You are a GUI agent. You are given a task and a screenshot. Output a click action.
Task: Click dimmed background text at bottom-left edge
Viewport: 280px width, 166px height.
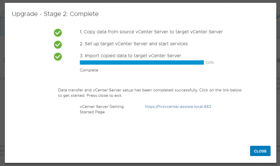(2, 150)
